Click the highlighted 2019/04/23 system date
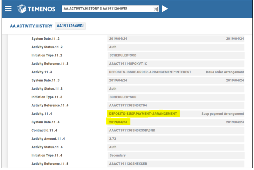Image resolution: width=254 pixels, height=170 pixels. tap(118, 122)
